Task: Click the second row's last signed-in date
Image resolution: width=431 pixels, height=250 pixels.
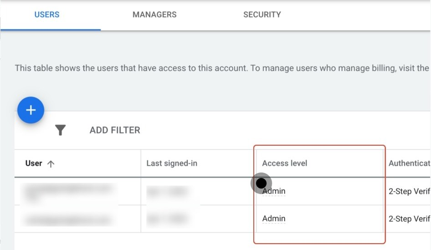Action: (x=167, y=219)
